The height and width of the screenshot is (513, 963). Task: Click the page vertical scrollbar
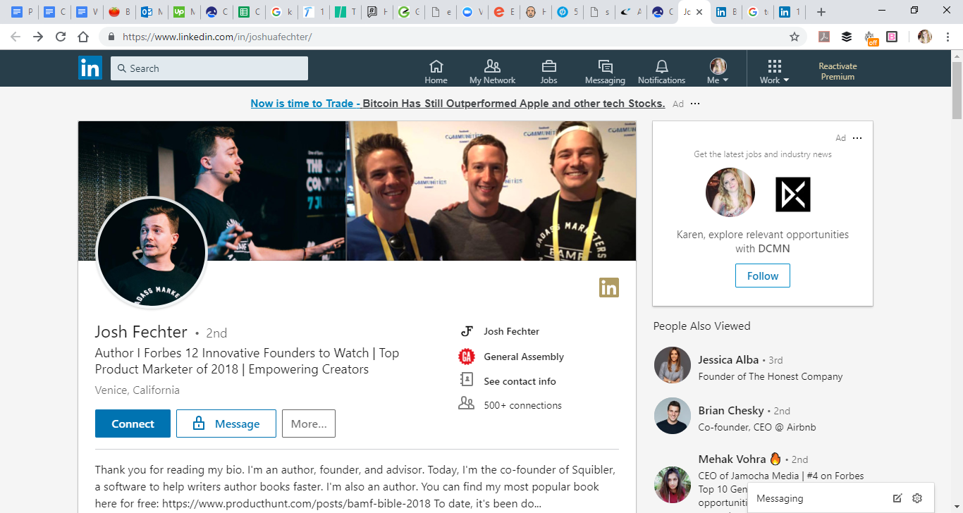tap(957, 90)
